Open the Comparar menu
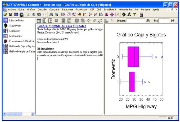The height and width of the screenshot is (122, 180). click(x=55, y=10)
